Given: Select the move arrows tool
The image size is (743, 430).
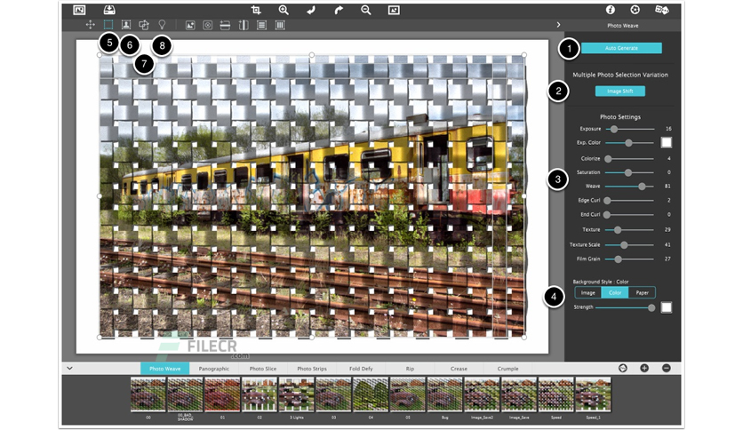Looking at the screenshot, I should pyautogui.click(x=90, y=25).
